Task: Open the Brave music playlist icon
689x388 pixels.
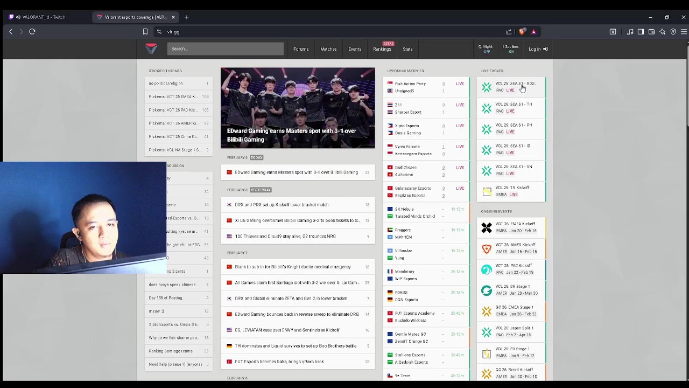Action: (x=630, y=32)
